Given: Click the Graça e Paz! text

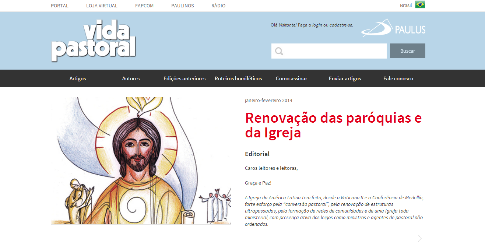Looking at the screenshot, I should [x=258, y=183].
